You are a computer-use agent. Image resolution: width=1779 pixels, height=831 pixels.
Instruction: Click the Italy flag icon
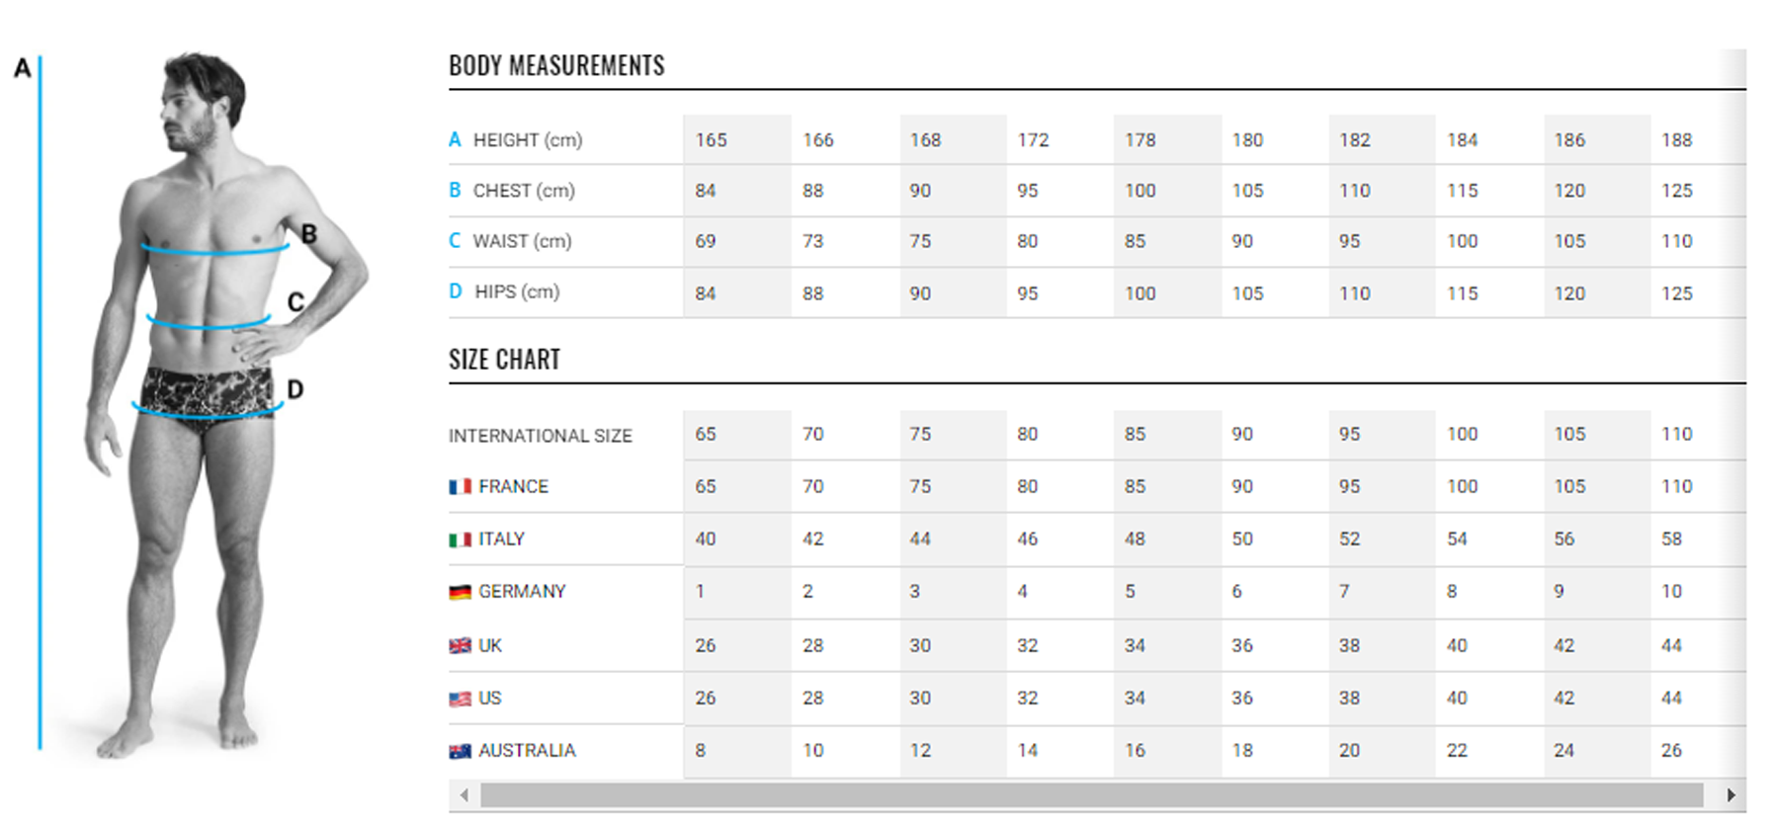click(x=460, y=540)
